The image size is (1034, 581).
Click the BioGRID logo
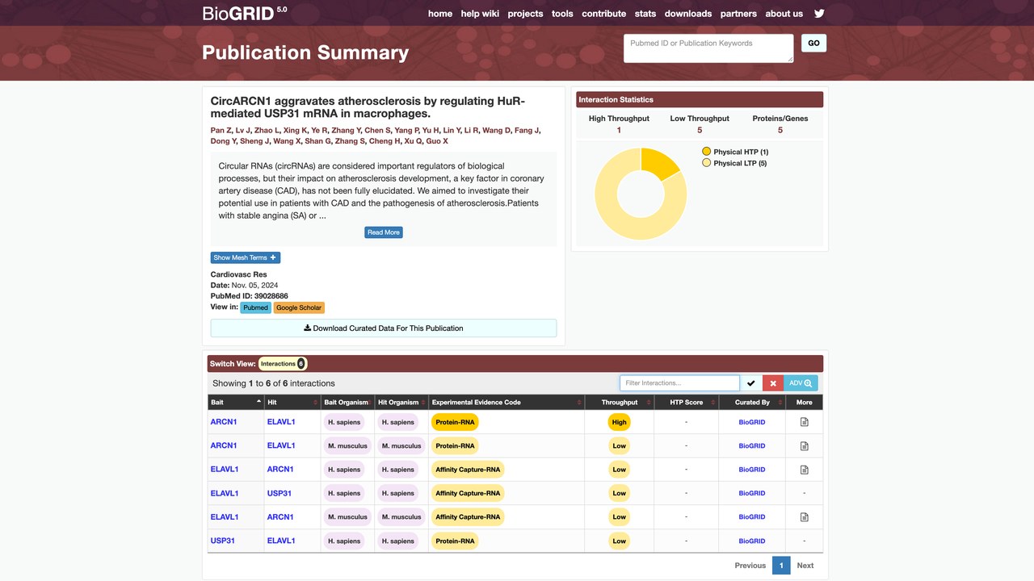point(244,13)
